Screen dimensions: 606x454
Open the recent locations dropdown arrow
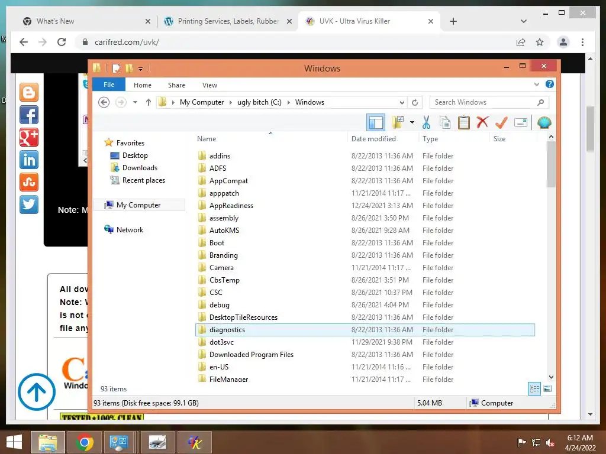(135, 102)
